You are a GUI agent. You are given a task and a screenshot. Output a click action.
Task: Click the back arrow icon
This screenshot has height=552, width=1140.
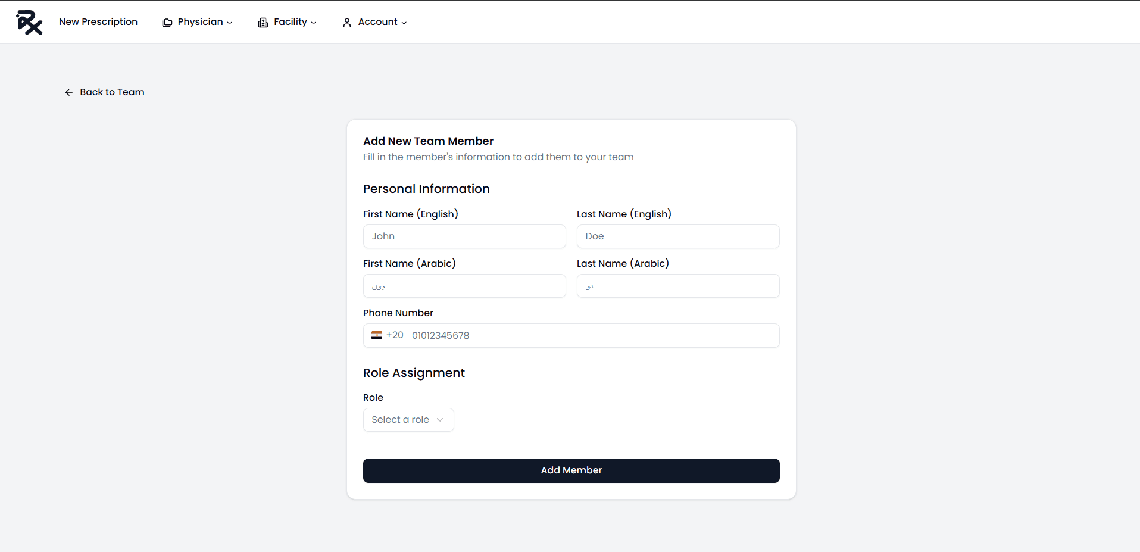coord(69,92)
